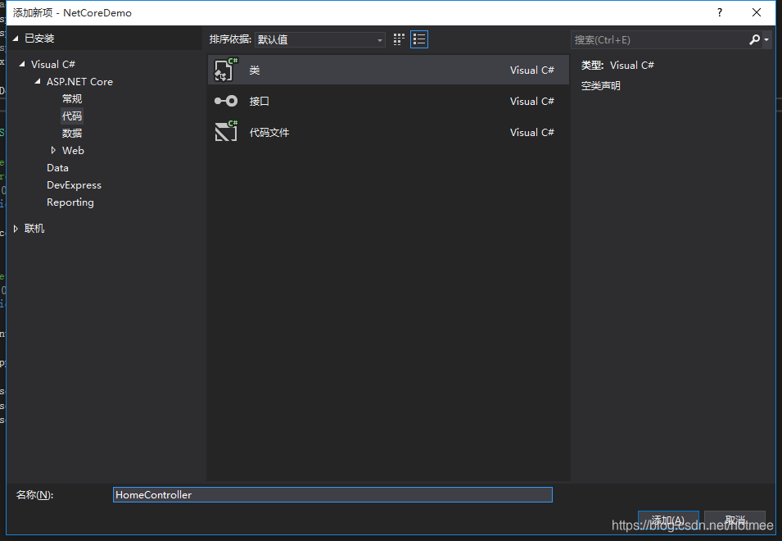Click Visual C# in the 接口 row
Screen dimensions: 782x541
click(x=531, y=102)
